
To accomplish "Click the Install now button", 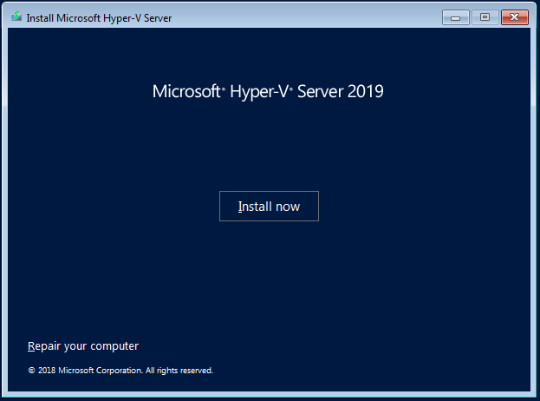I will point(269,207).
